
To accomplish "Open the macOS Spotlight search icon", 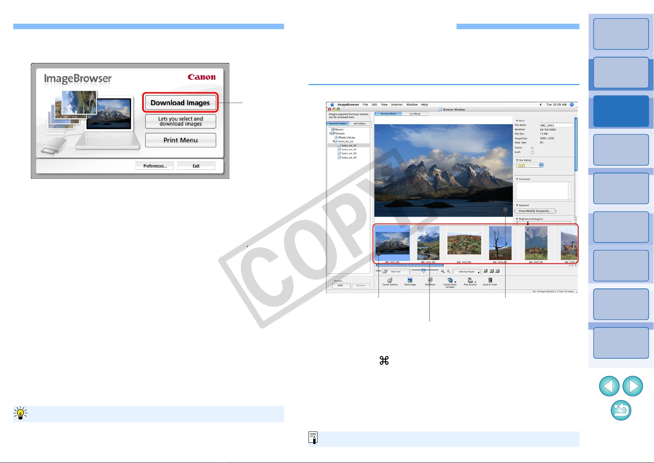I will (572, 105).
